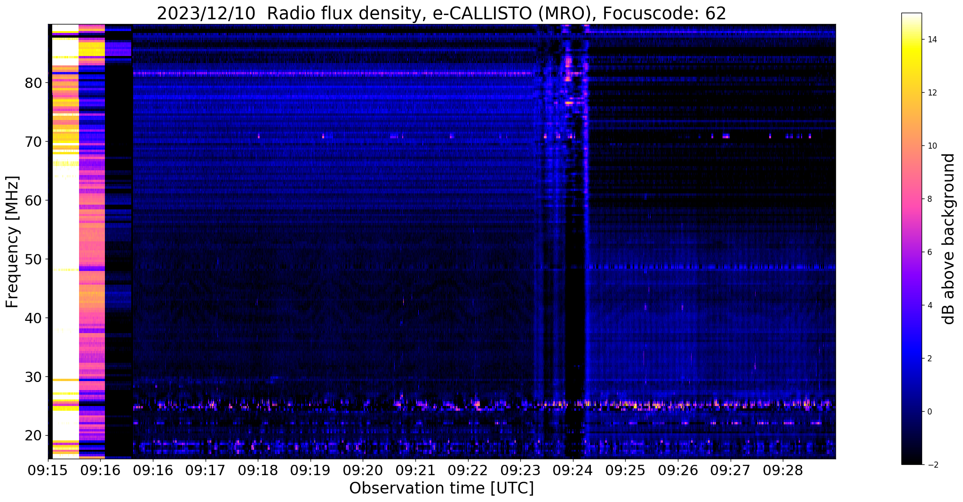Select the 09:21 time tick label

click(415, 470)
